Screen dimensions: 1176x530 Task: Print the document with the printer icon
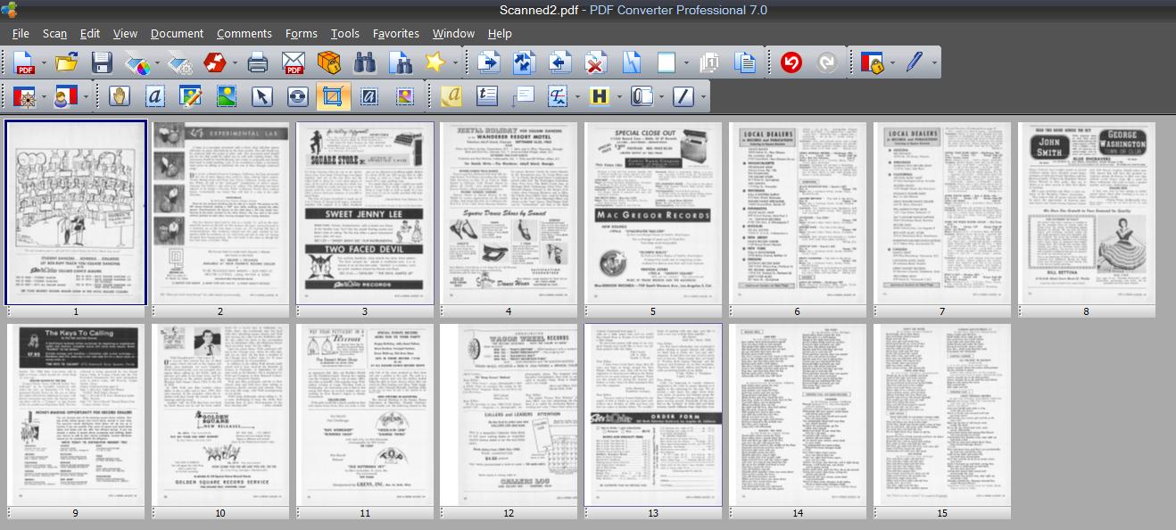tap(258, 62)
